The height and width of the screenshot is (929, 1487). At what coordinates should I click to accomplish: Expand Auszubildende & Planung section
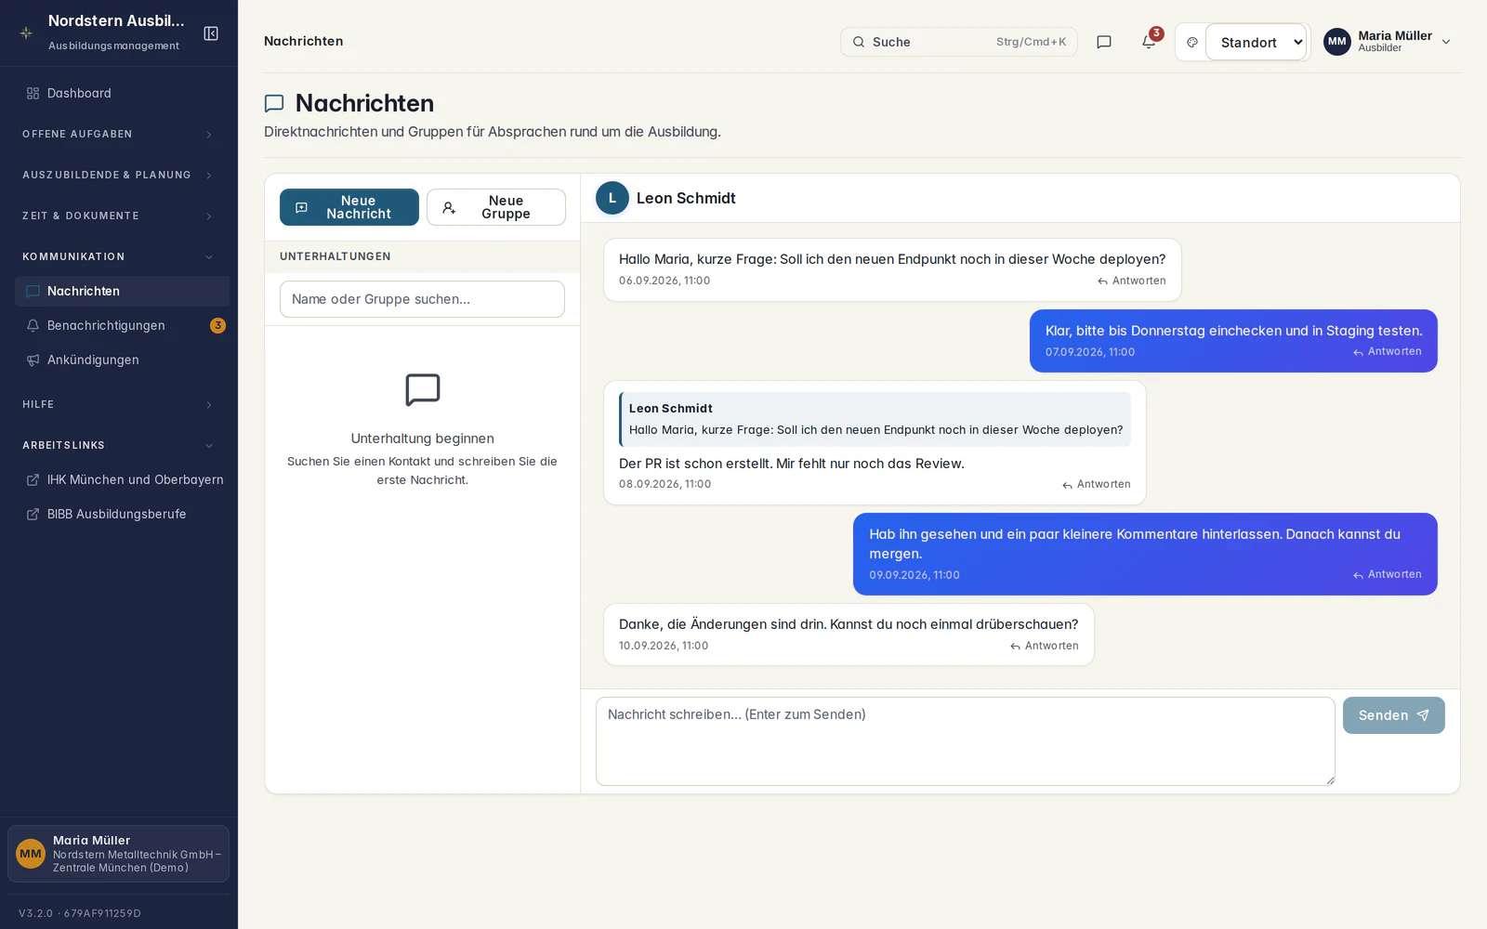119,175
